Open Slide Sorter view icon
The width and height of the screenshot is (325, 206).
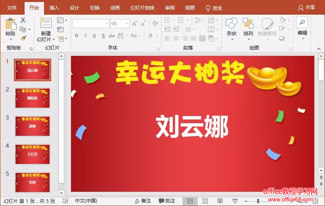205,201
